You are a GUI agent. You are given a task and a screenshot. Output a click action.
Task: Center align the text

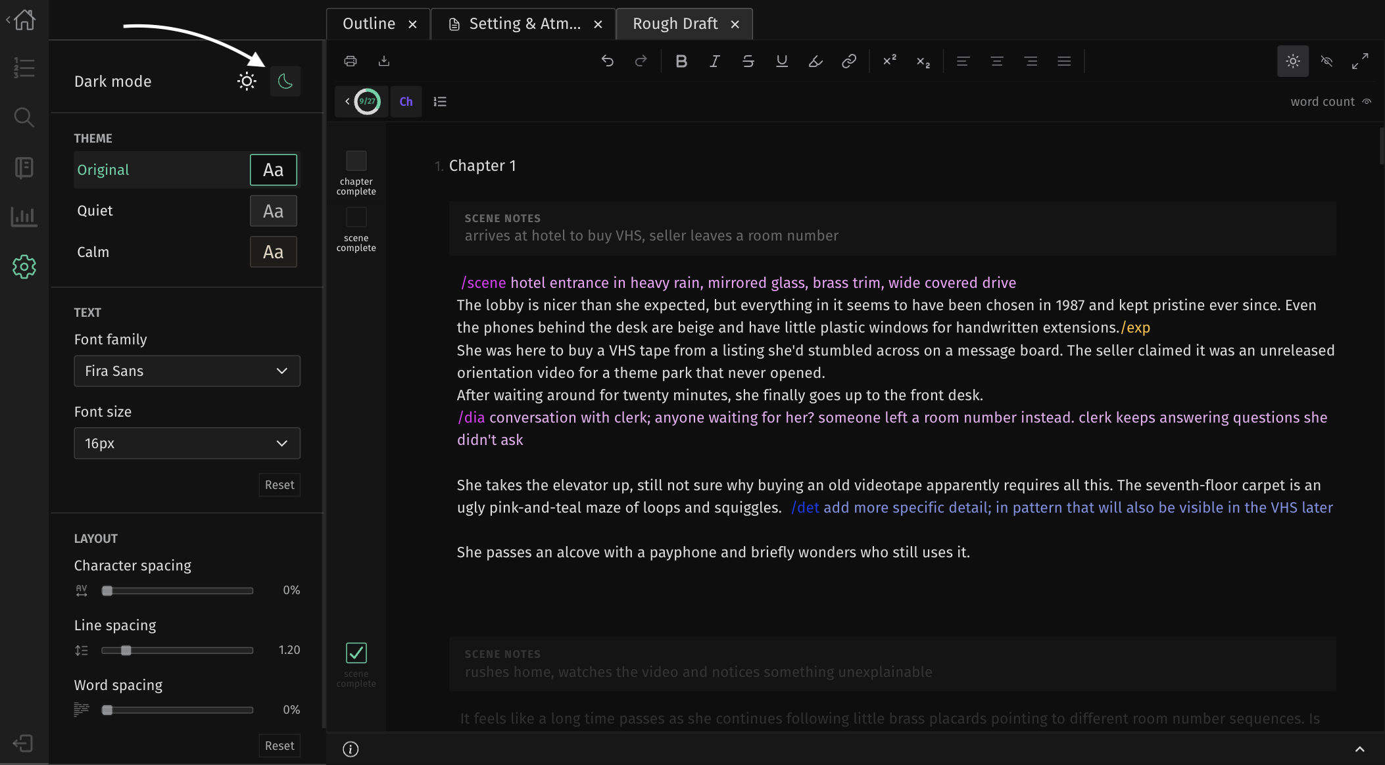[x=997, y=61]
